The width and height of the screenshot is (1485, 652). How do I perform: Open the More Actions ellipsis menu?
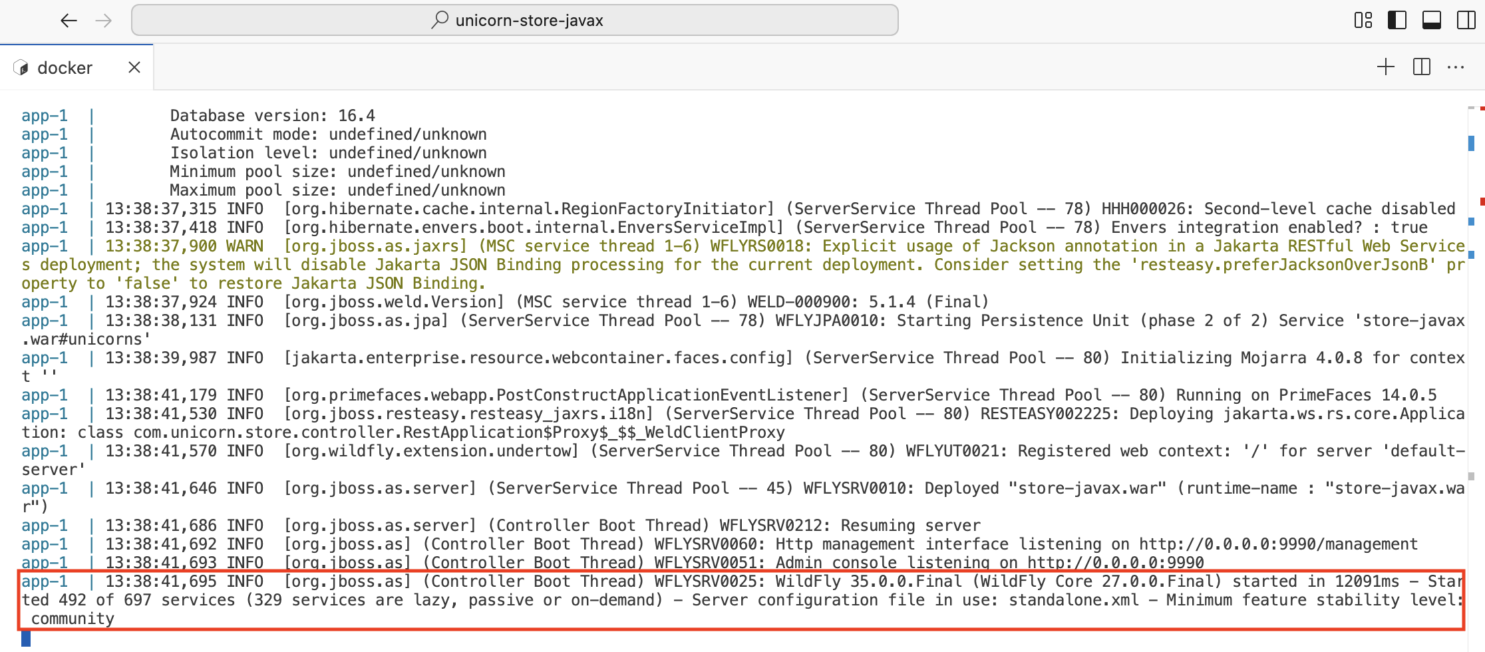[x=1456, y=67]
